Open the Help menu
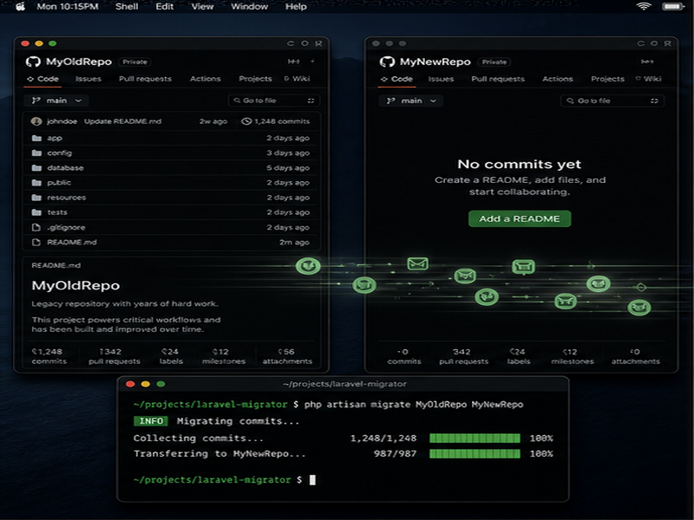The image size is (694, 520). point(296,7)
